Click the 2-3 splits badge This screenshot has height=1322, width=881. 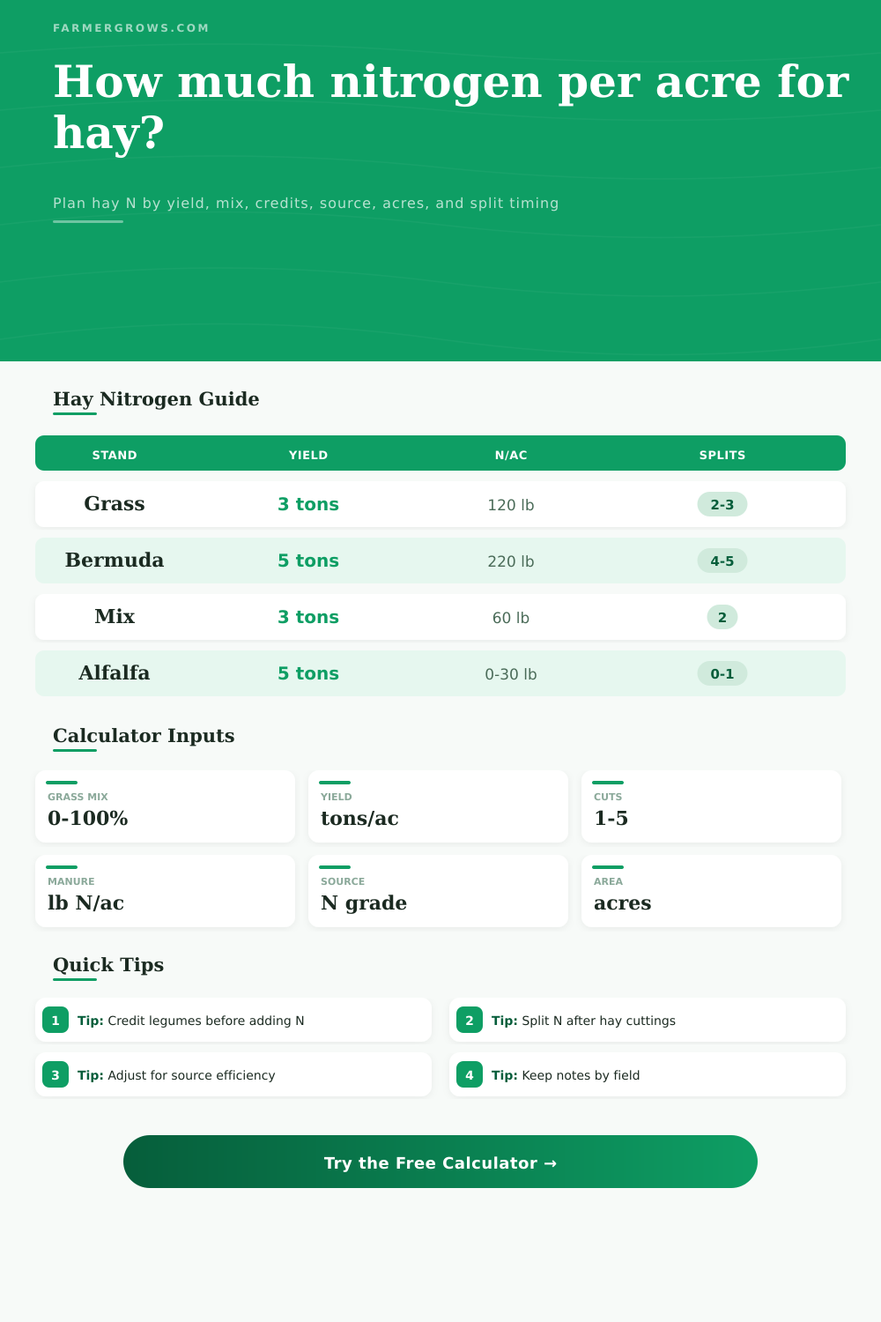(722, 504)
